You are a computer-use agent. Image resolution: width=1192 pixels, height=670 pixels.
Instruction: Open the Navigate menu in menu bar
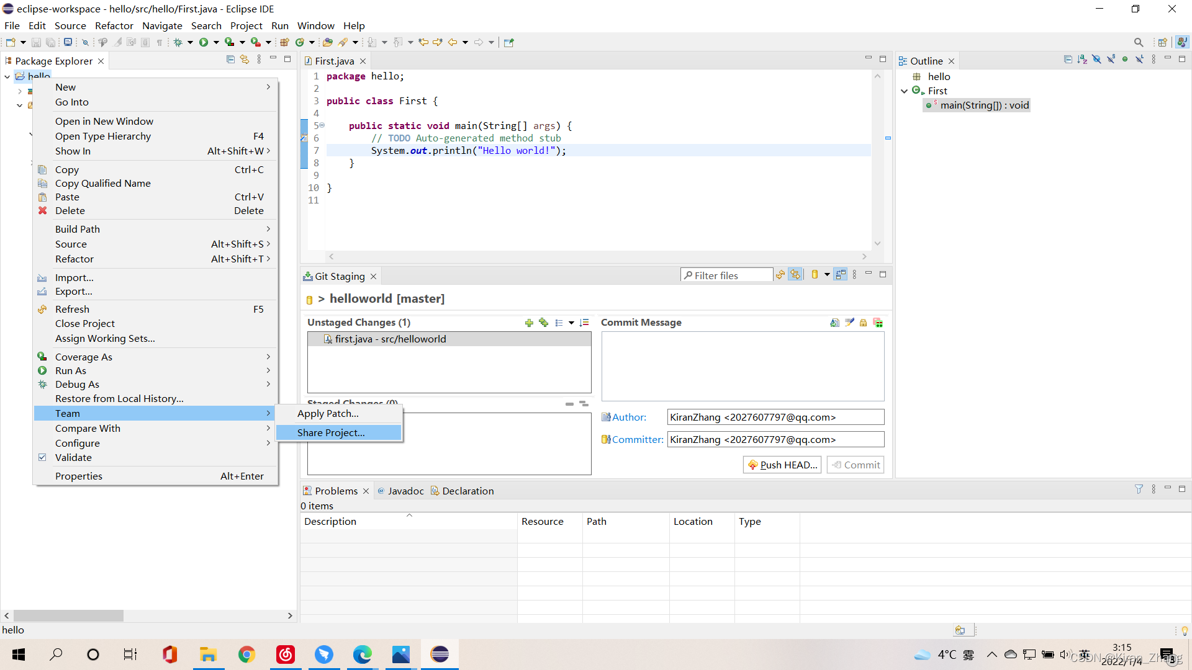(162, 25)
